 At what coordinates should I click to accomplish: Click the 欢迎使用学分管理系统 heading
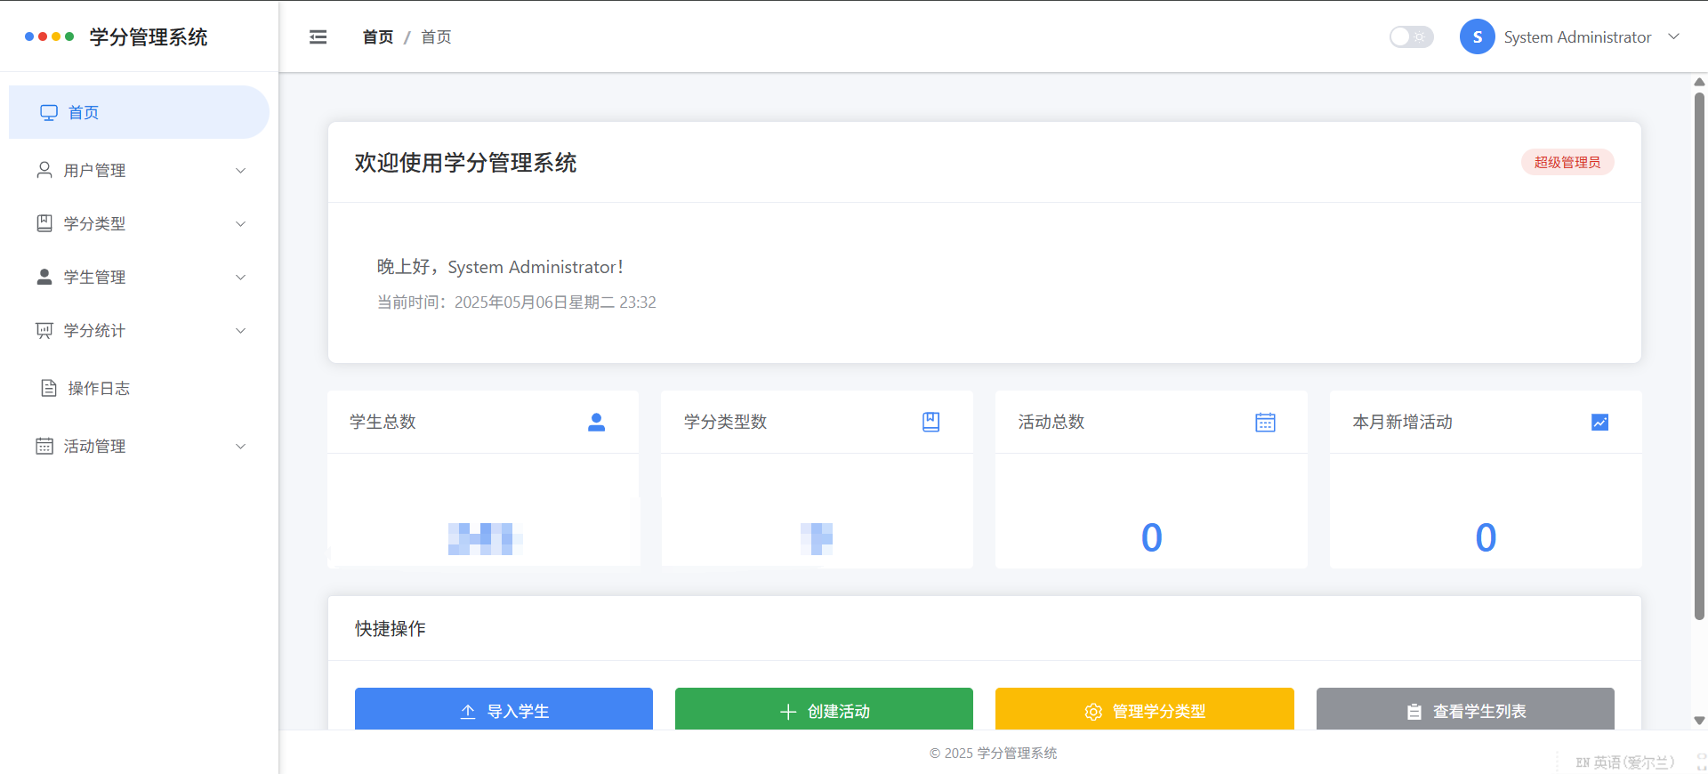coord(465,163)
